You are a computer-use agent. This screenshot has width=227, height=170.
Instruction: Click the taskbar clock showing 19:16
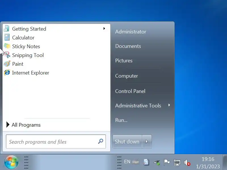click(208, 159)
